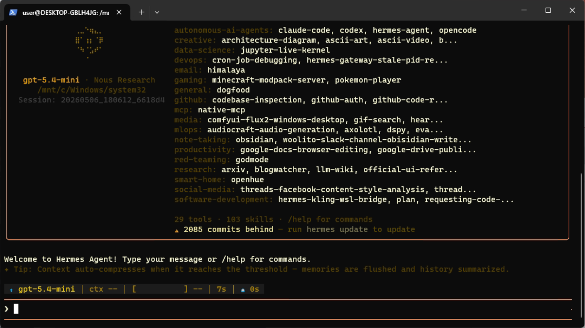
Task: Click the 'himalaya' email skill
Action: (226, 70)
